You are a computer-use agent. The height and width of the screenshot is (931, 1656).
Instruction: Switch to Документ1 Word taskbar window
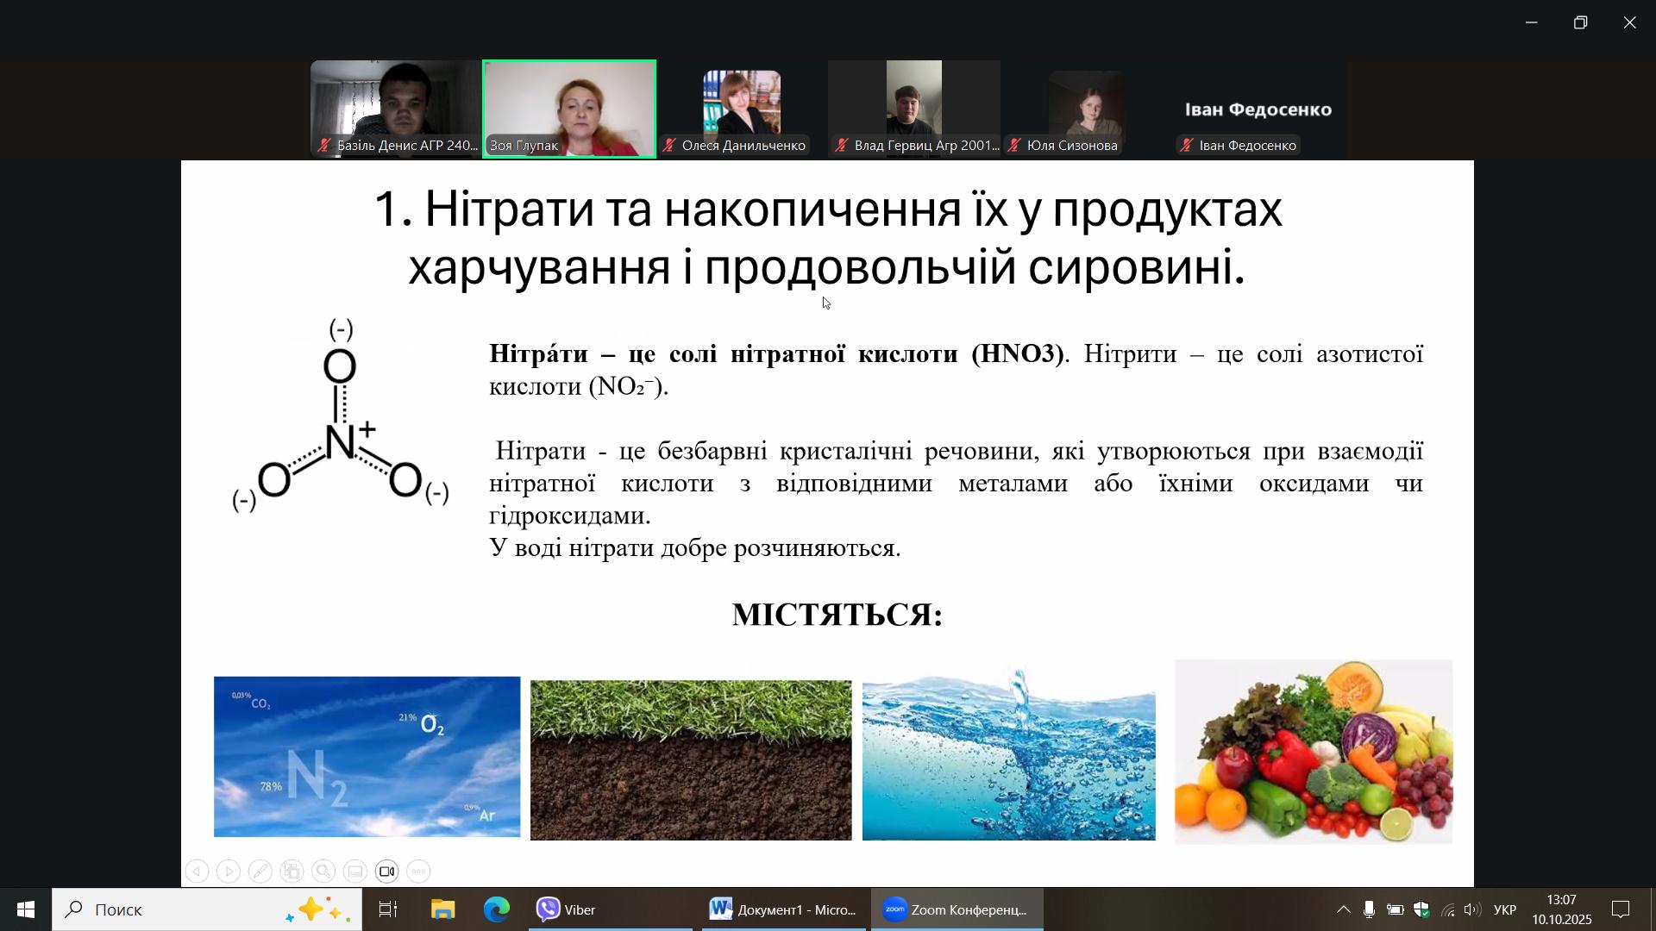pos(783,909)
